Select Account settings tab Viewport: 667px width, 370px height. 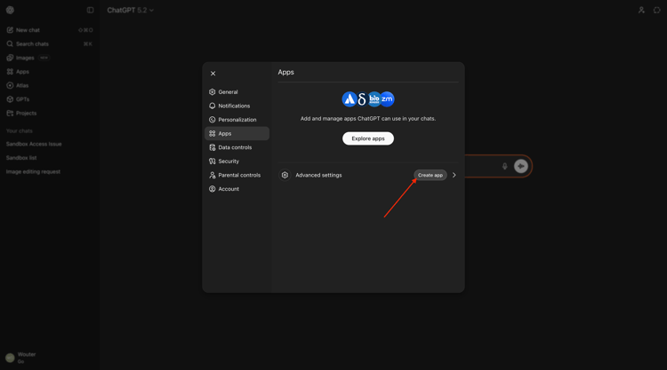[x=237, y=189]
